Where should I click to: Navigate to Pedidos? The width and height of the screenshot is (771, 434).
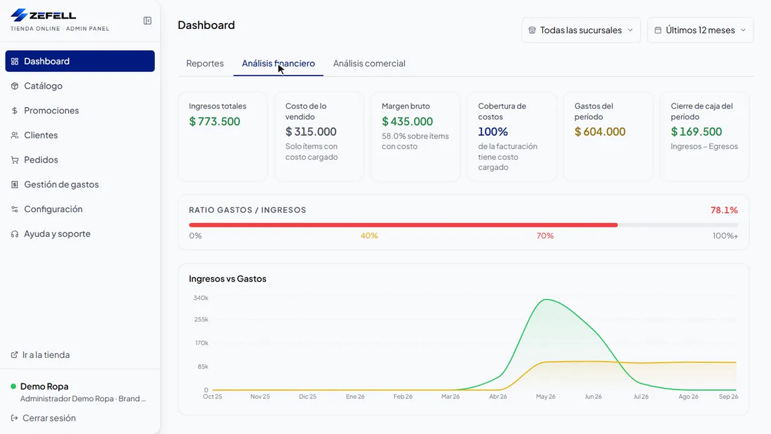80,160
